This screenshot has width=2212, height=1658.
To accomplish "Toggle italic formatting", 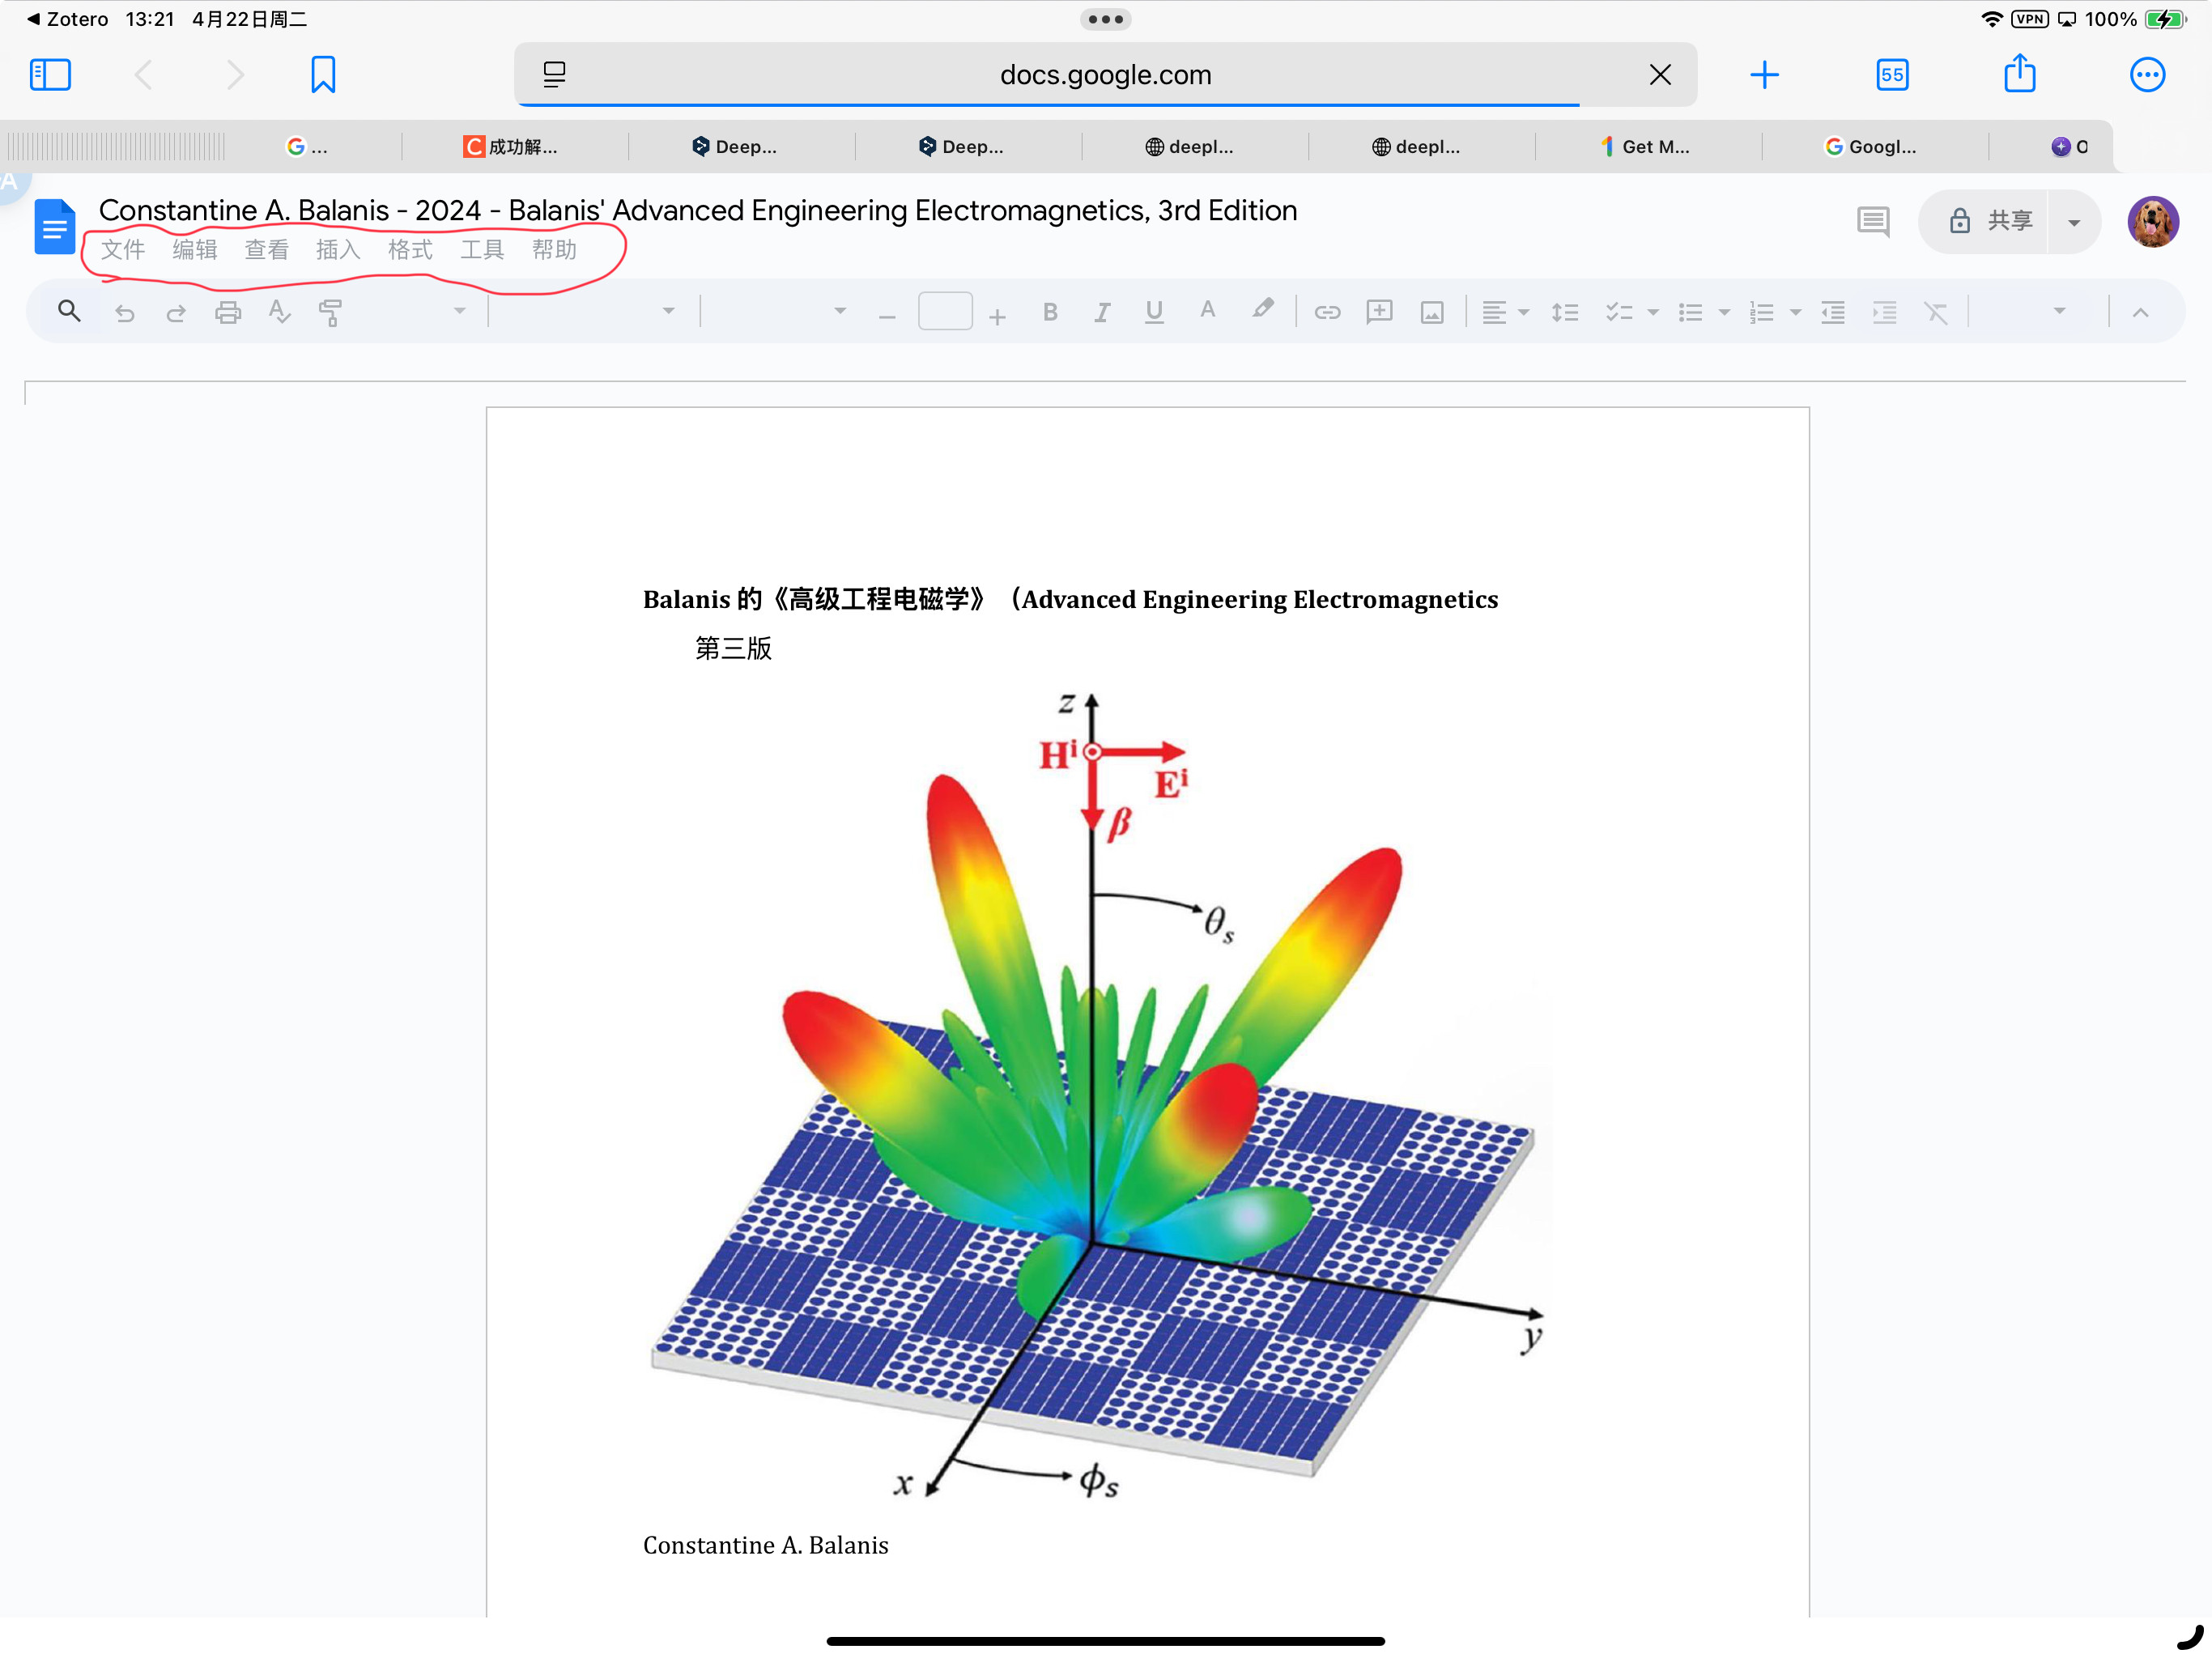I will 1102,313.
